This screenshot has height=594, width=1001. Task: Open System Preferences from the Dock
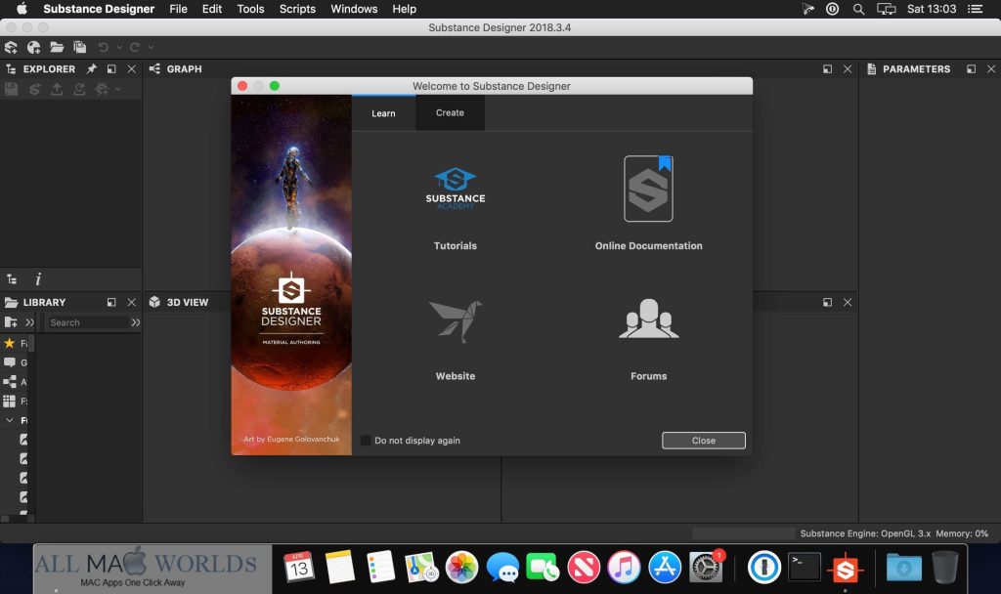click(706, 568)
